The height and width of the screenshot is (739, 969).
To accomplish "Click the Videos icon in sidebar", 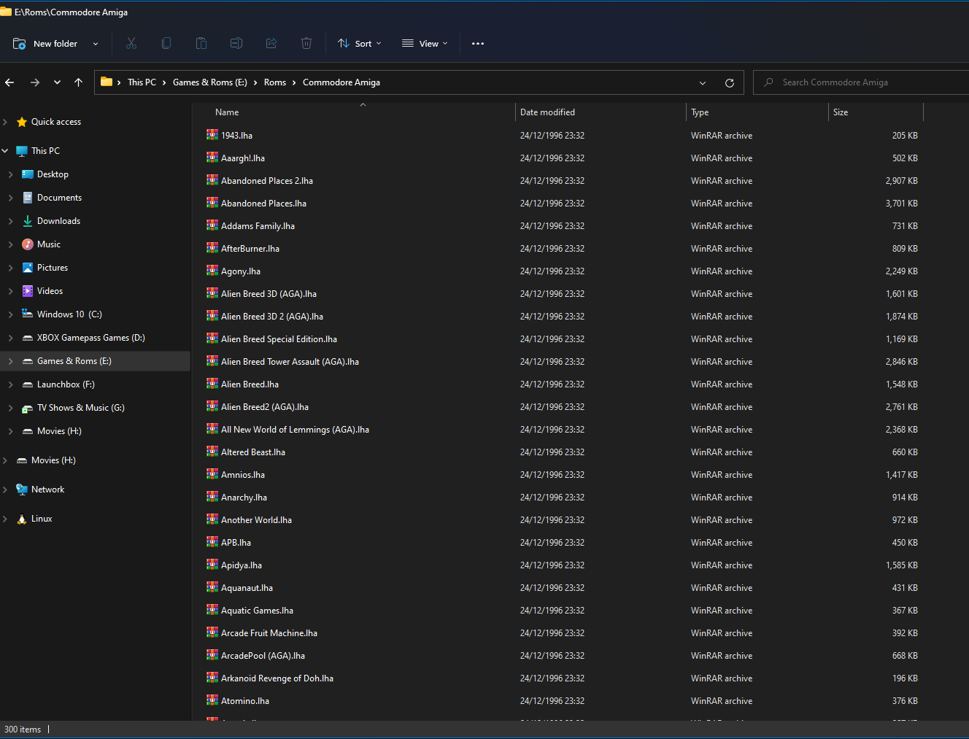I will tap(28, 291).
